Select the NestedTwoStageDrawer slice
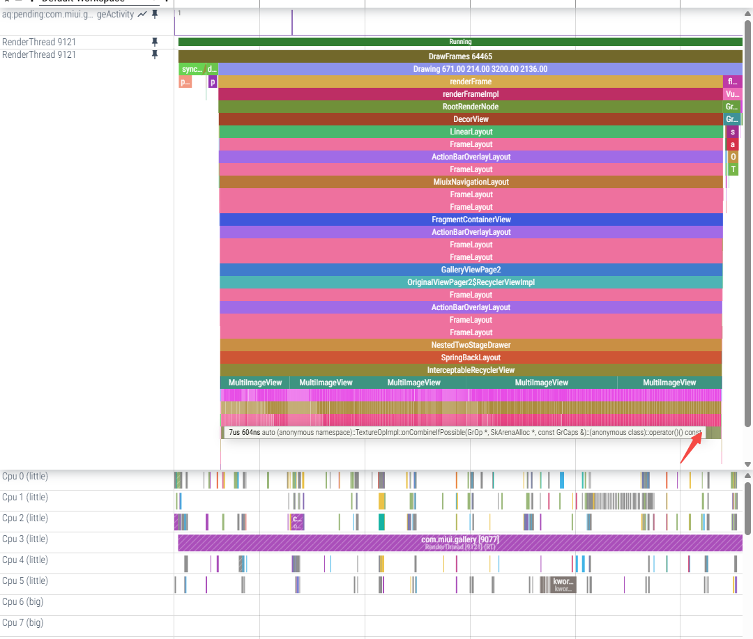This screenshot has width=753, height=639. coord(471,345)
